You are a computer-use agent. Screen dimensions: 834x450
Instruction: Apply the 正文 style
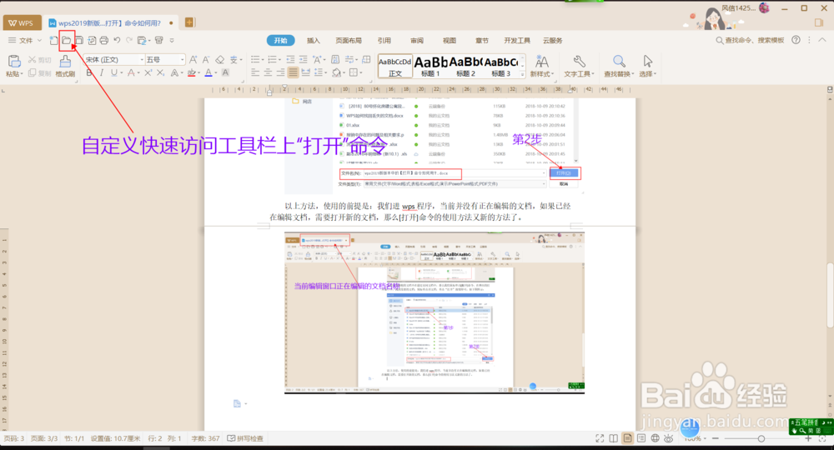pyautogui.click(x=394, y=67)
